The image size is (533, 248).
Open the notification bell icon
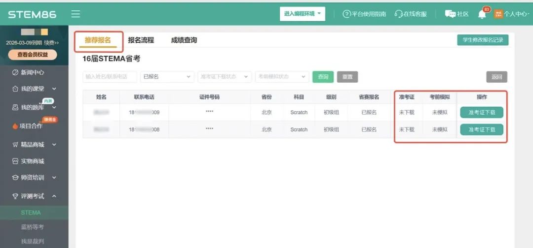pos(482,14)
